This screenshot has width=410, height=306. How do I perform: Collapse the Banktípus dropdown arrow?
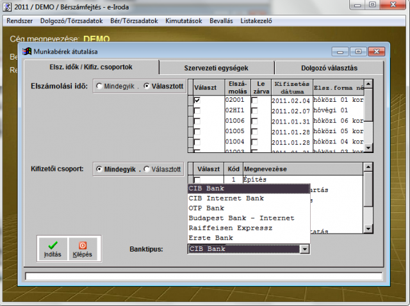305,249
